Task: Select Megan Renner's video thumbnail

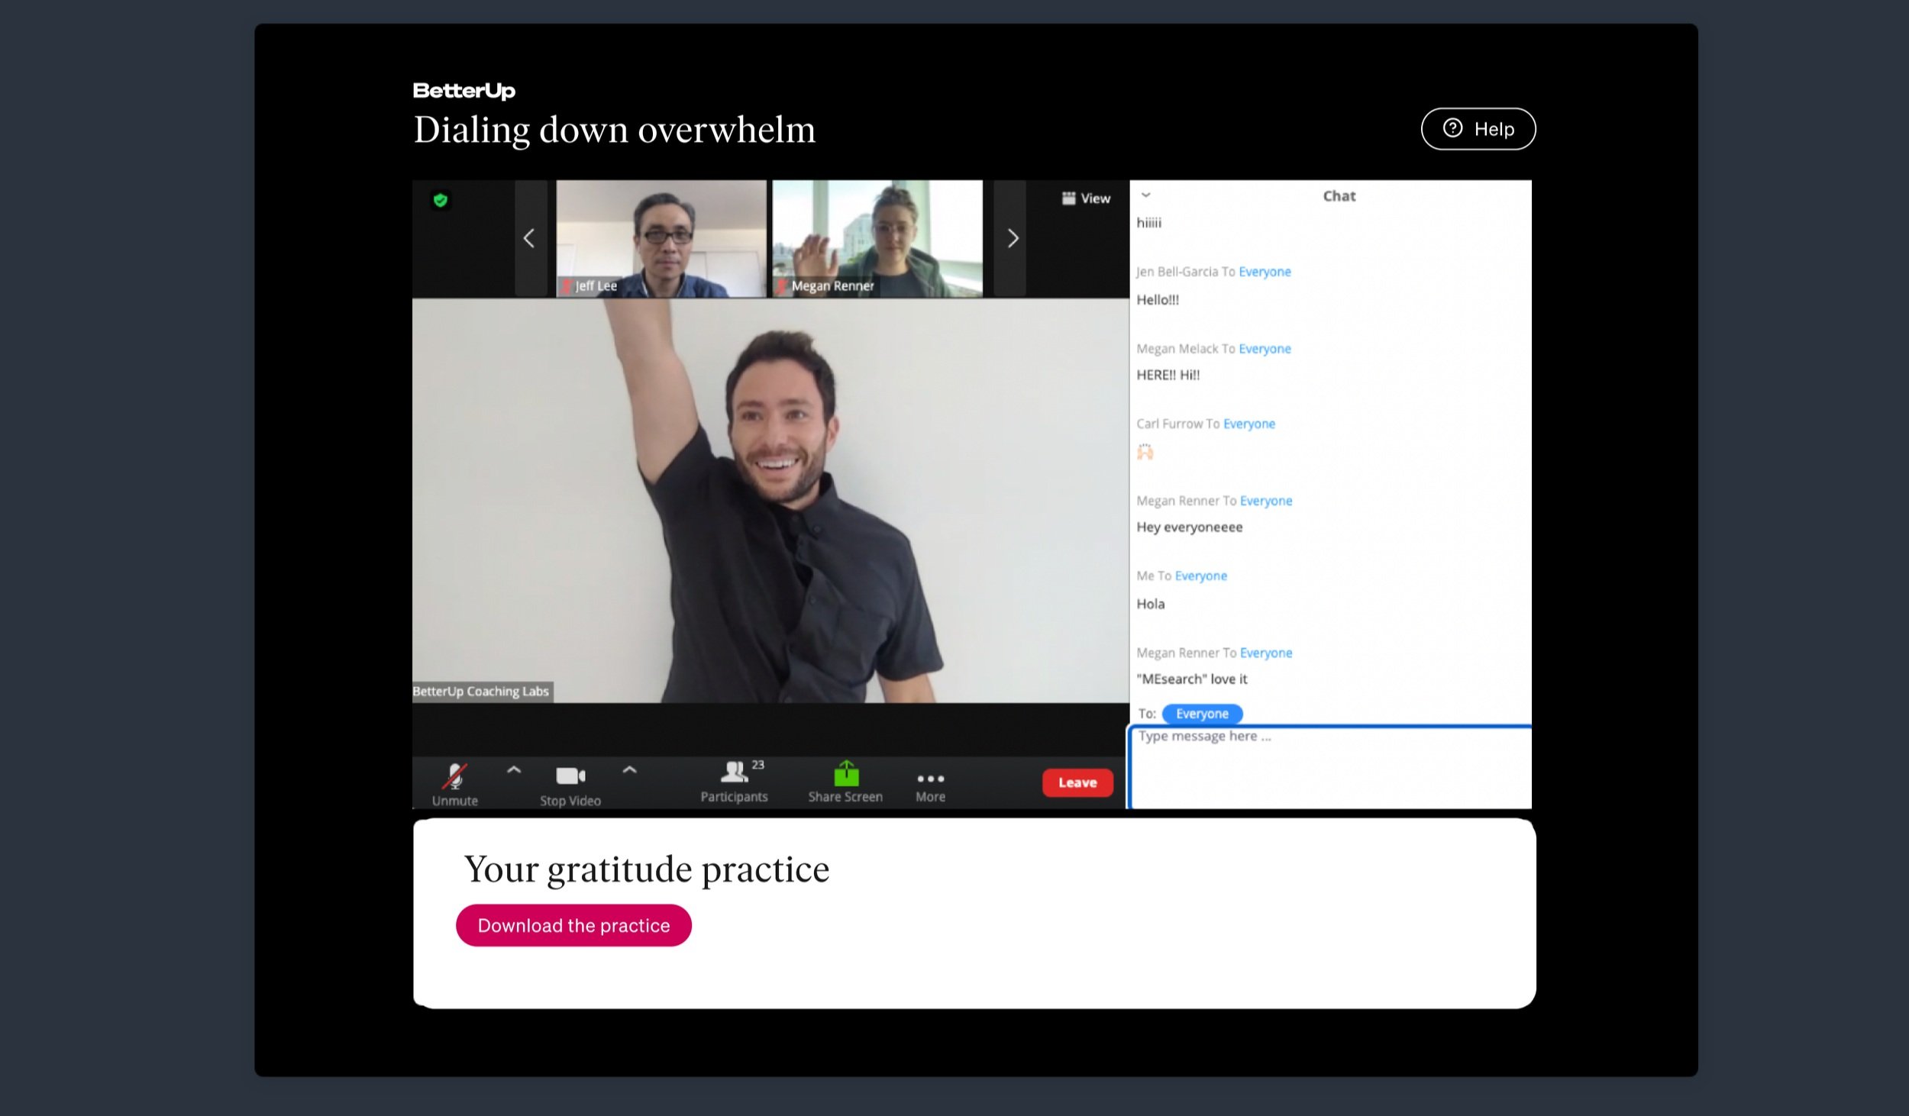Action: click(877, 238)
